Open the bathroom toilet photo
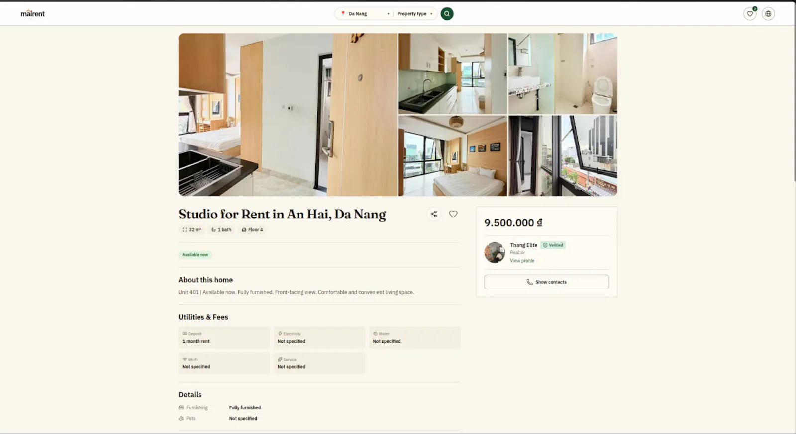This screenshot has height=434, width=796. [x=563, y=73]
